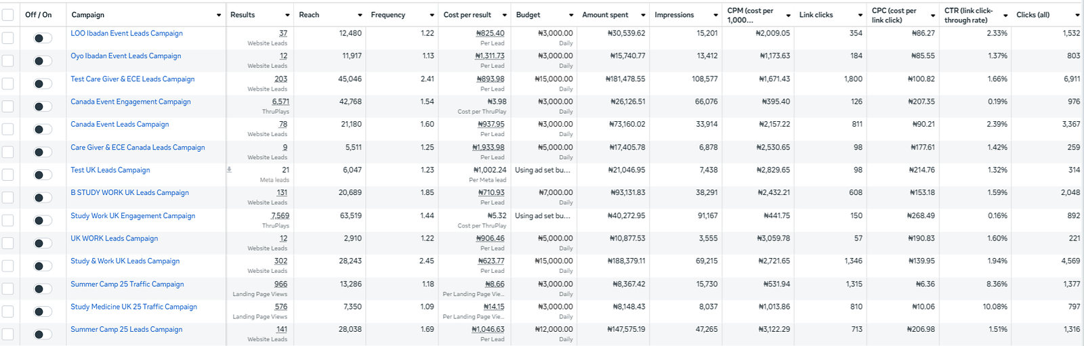Select checkbox for Care Giver & ECE Canada row

[7, 152]
